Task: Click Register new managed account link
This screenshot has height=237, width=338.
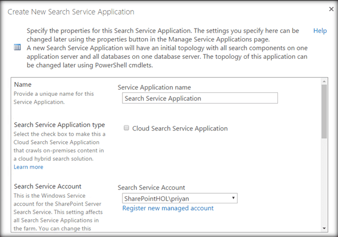Action: coord(168,208)
